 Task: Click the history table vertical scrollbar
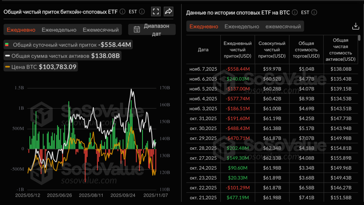[x=359, y=38]
